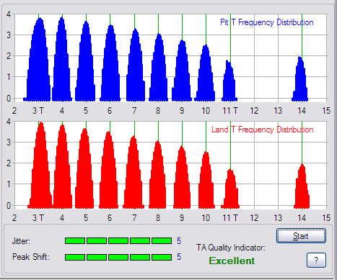Image resolution: width=337 pixels, height=280 pixels.
Task: Click the 14T peak in the Pit distribution chart
Action: coord(300,78)
